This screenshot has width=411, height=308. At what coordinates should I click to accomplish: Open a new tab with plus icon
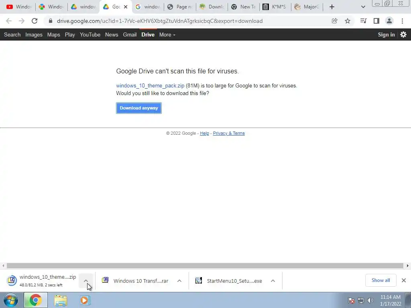[x=332, y=7]
